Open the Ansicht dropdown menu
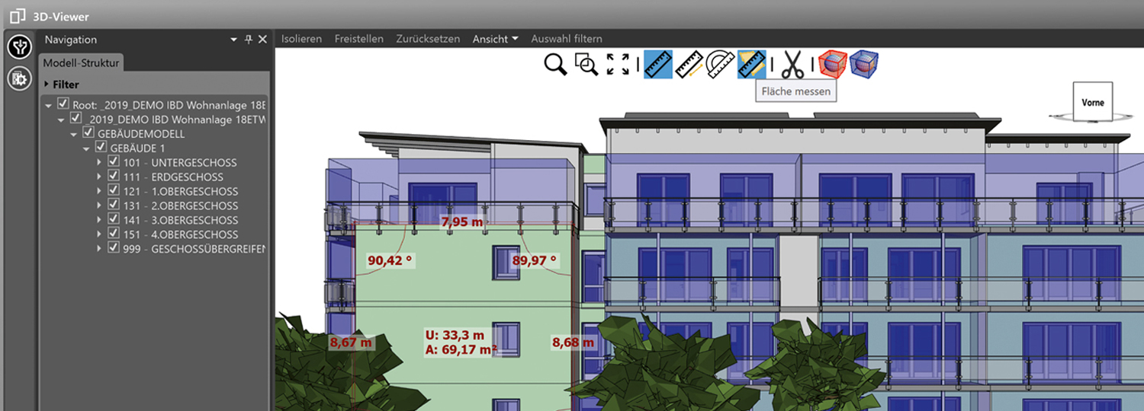 click(495, 39)
